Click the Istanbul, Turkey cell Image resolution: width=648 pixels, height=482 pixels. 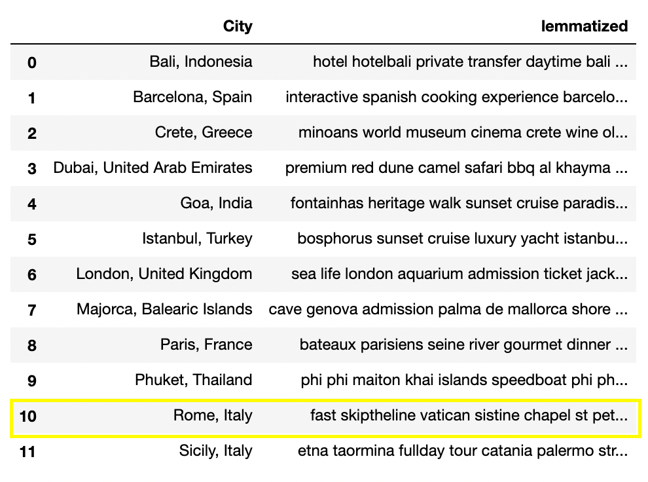pos(197,238)
